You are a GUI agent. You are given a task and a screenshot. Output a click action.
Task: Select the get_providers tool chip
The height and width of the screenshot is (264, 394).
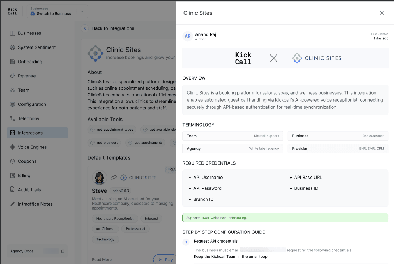(104, 142)
